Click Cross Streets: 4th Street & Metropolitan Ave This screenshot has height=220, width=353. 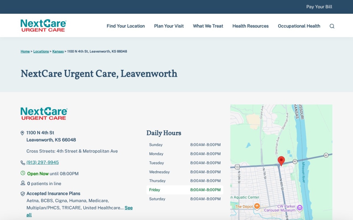72,151
